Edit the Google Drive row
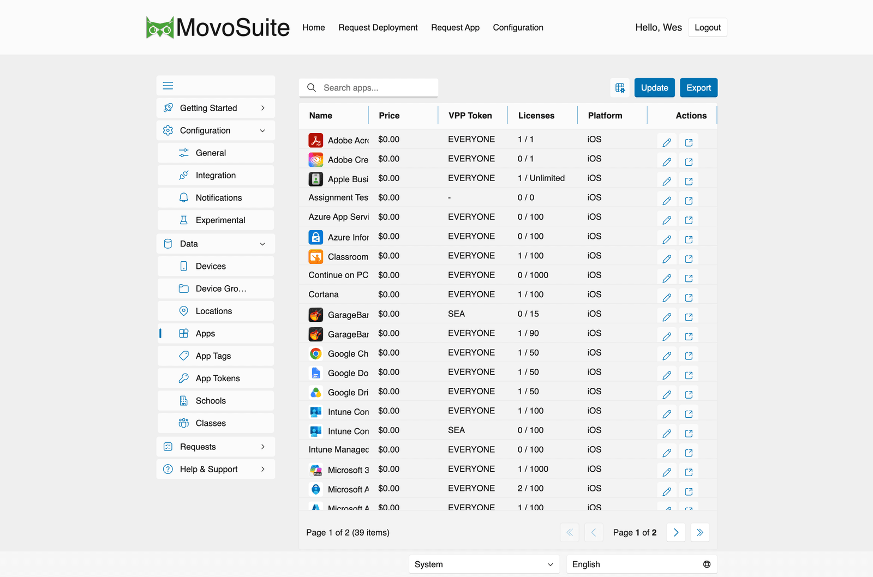 667,394
